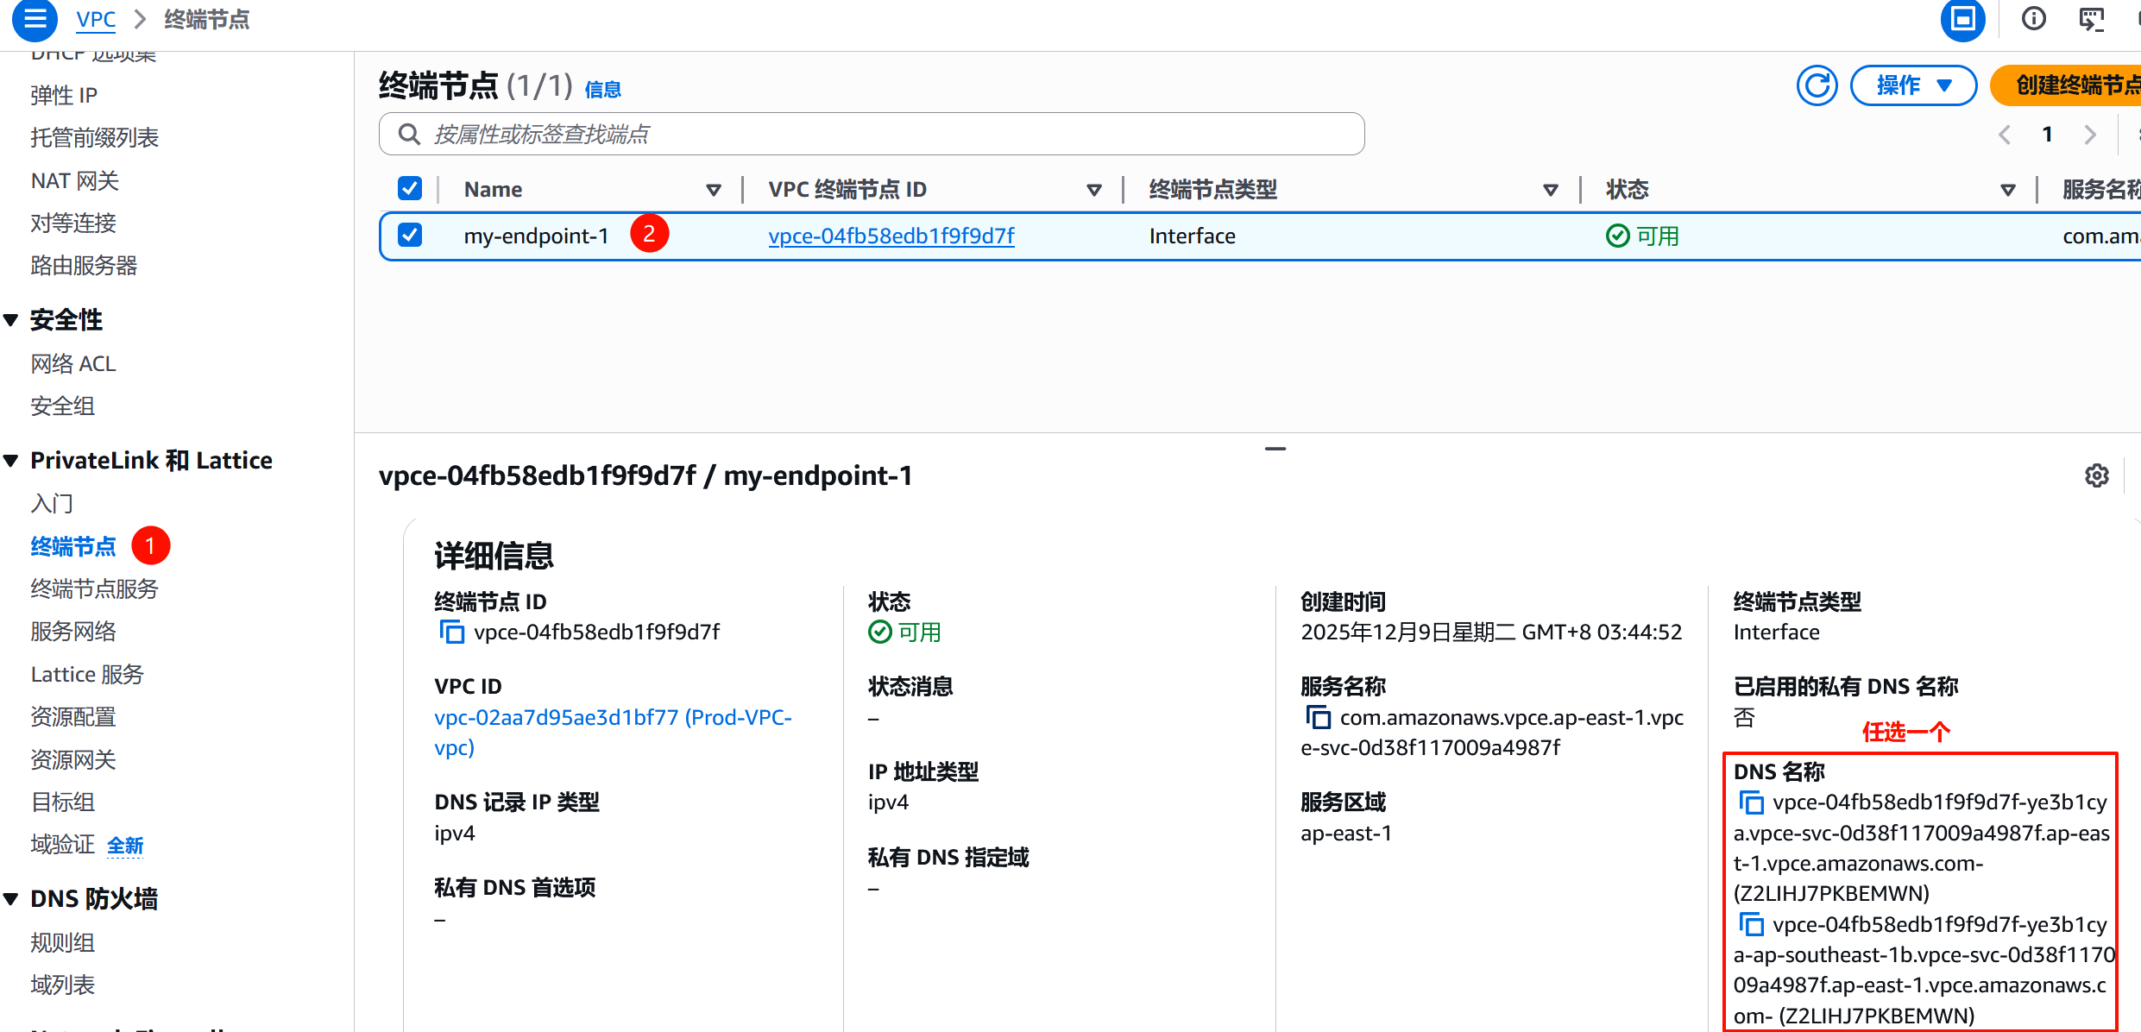2141x1032 pixels.
Task: Open the hamburger navigation menu
Action: (35, 19)
